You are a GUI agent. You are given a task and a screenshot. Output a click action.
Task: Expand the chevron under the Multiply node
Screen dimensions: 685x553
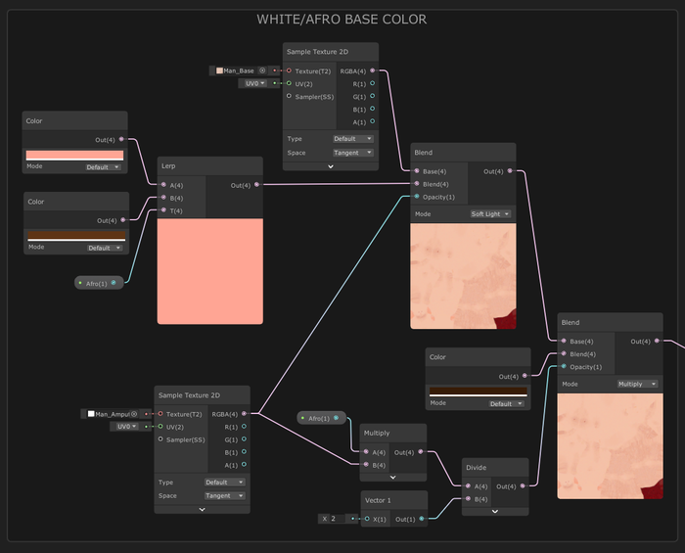click(x=392, y=478)
